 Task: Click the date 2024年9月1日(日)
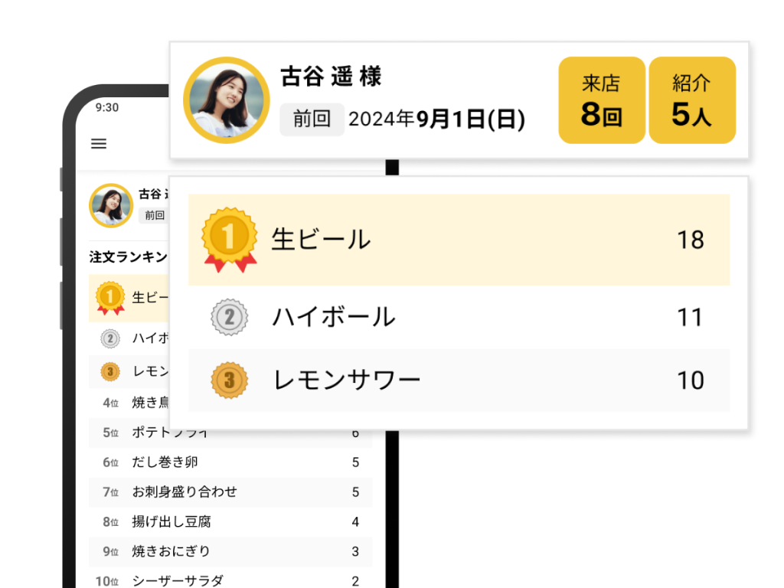[436, 119]
